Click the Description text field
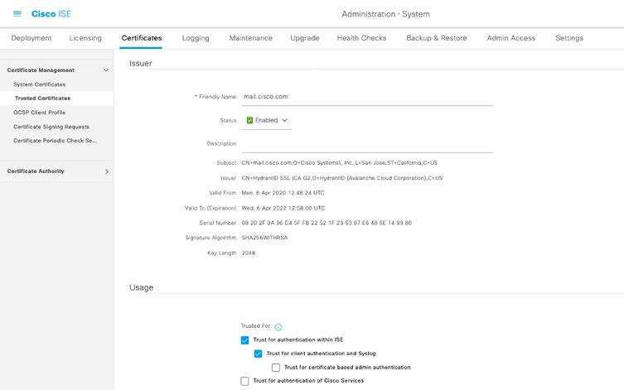The height and width of the screenshot is (390, 624). [x=367, y=144]
